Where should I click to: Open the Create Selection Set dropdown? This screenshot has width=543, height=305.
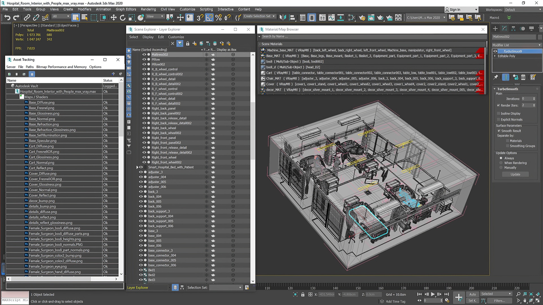[259, 16]
